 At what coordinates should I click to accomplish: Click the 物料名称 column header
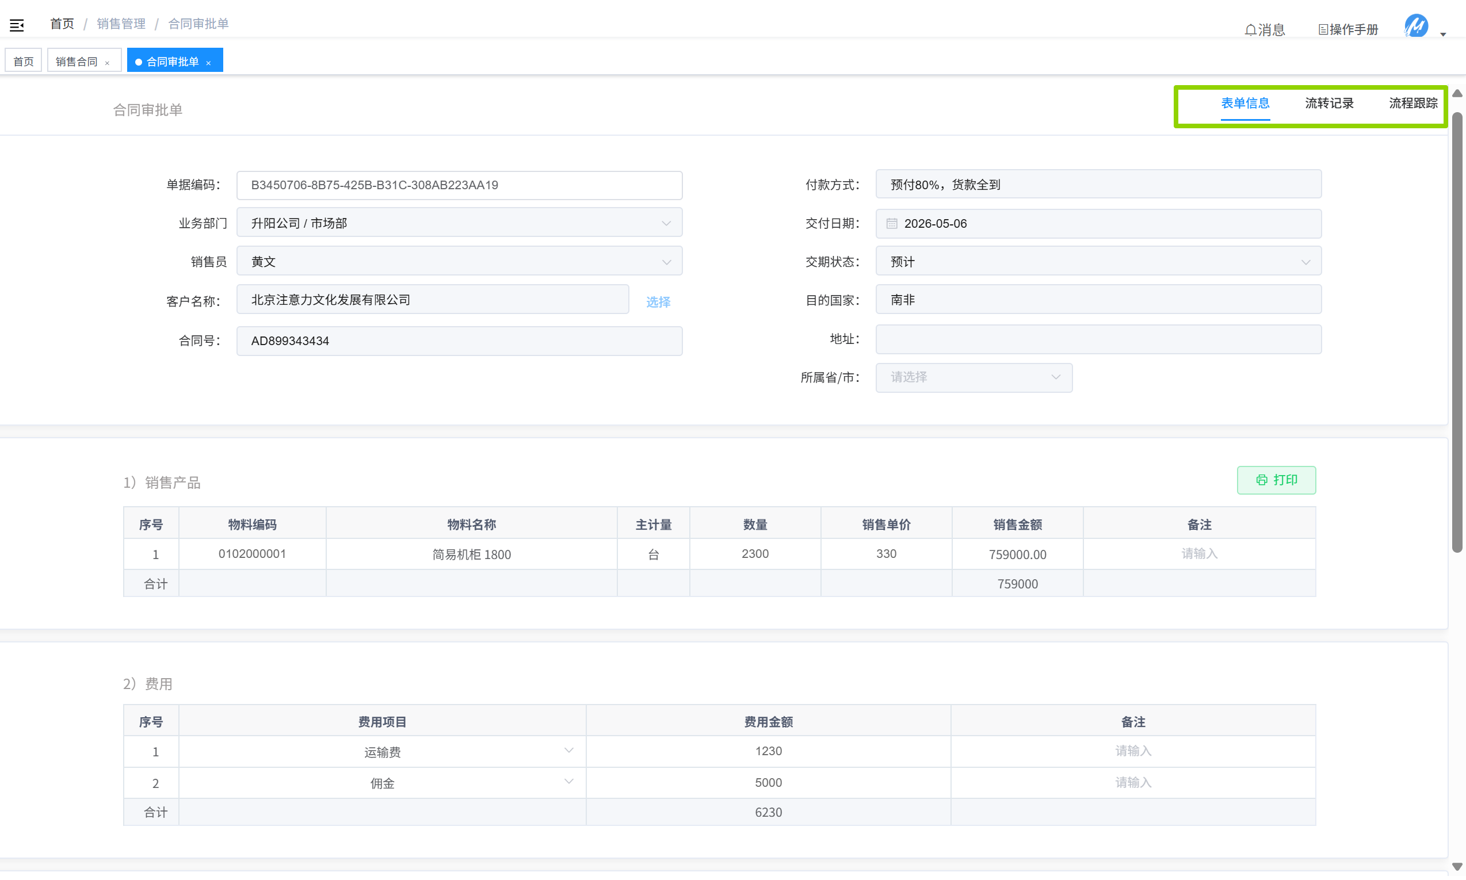click(x=471, y=524)
